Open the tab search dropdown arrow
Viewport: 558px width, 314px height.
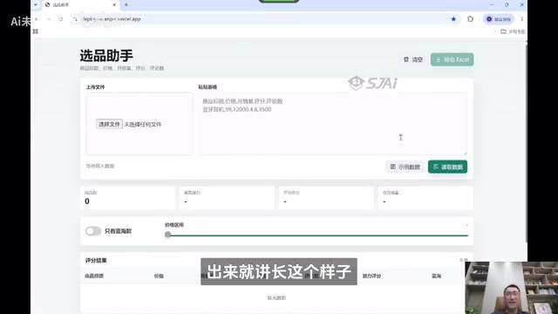36,5
